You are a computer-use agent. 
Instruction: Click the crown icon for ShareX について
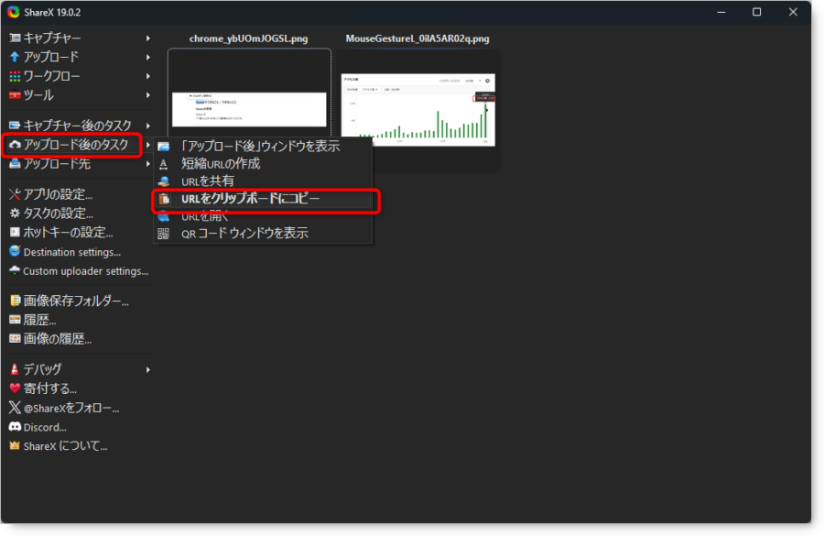[x=14, y=446]
